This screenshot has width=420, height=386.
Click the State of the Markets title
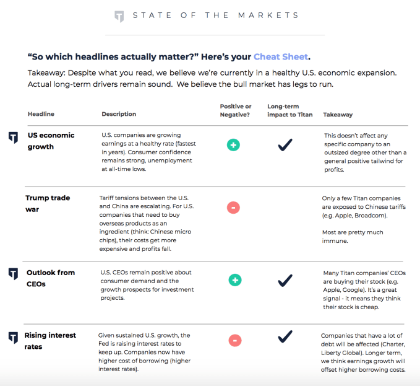tap(215, 15)
